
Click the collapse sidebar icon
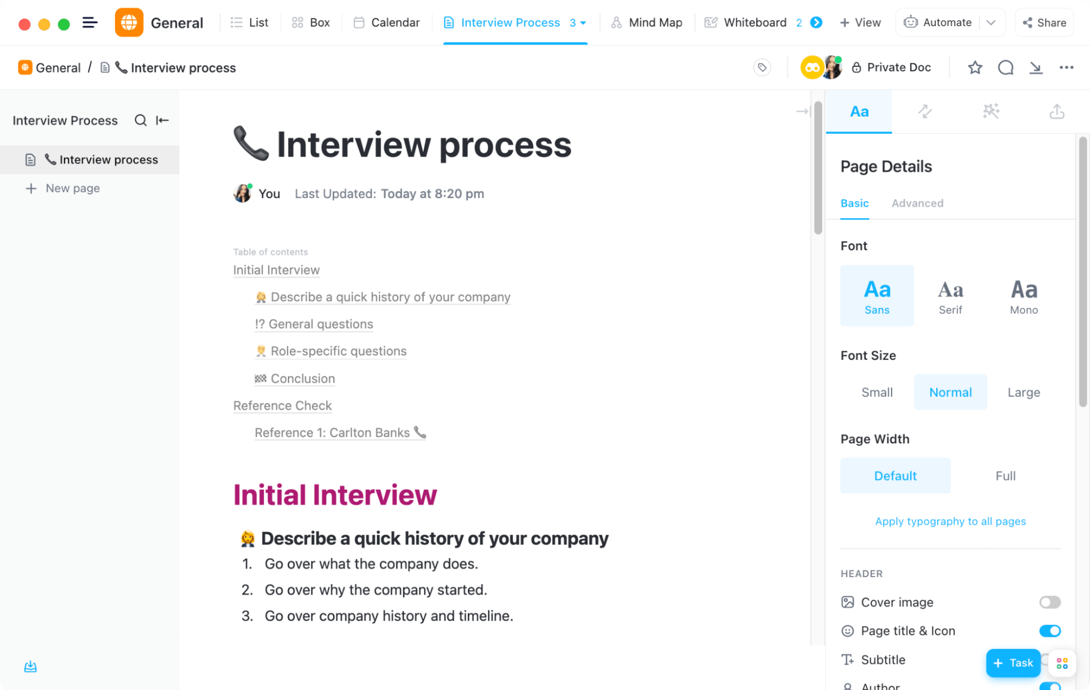pyautogui.click(x=161, y=120)
